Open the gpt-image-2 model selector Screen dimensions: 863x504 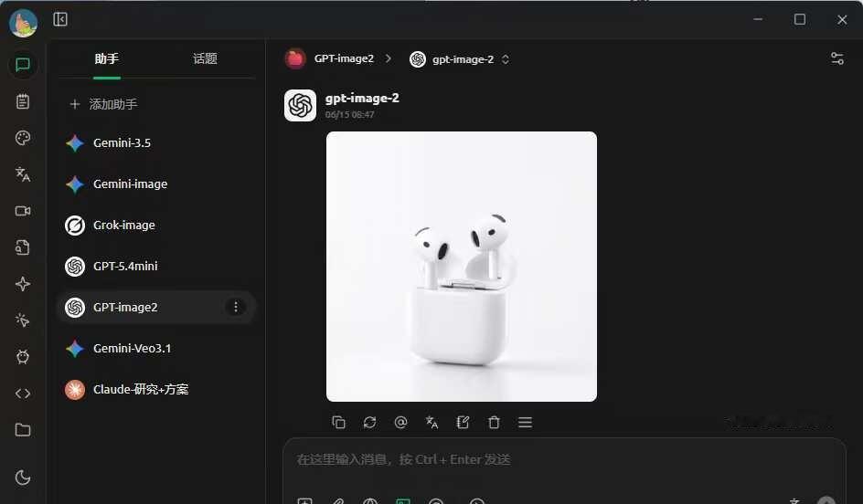460,58
